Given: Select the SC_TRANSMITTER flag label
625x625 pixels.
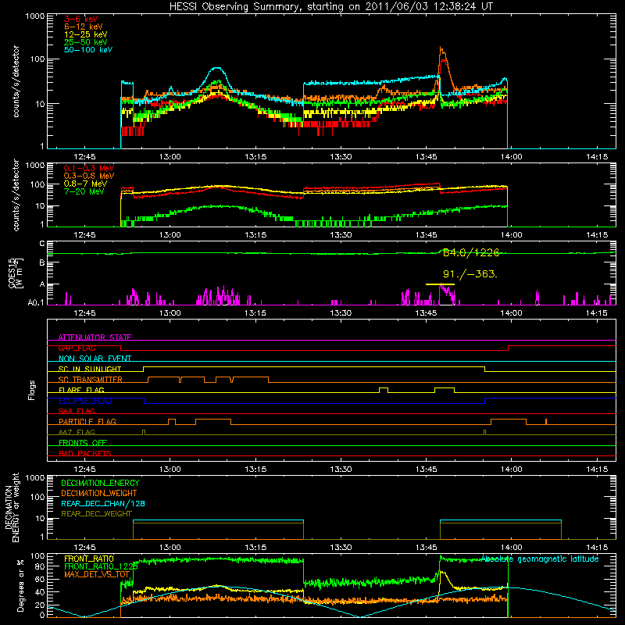Looking at the screenshot, I should tap(91, 380).
